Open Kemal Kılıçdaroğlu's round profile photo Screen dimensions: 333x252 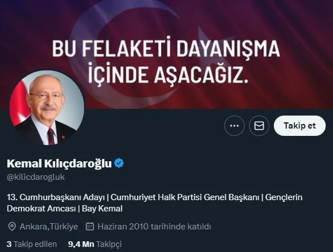click(47, 108)
